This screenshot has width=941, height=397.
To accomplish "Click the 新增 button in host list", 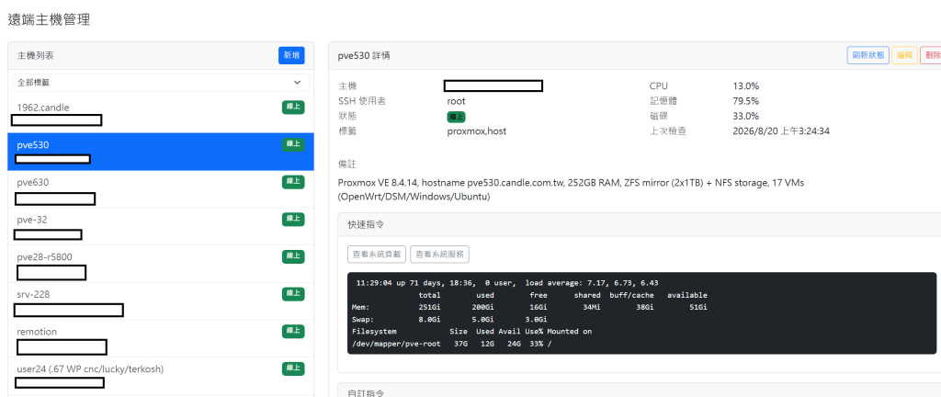I will 291,55.
